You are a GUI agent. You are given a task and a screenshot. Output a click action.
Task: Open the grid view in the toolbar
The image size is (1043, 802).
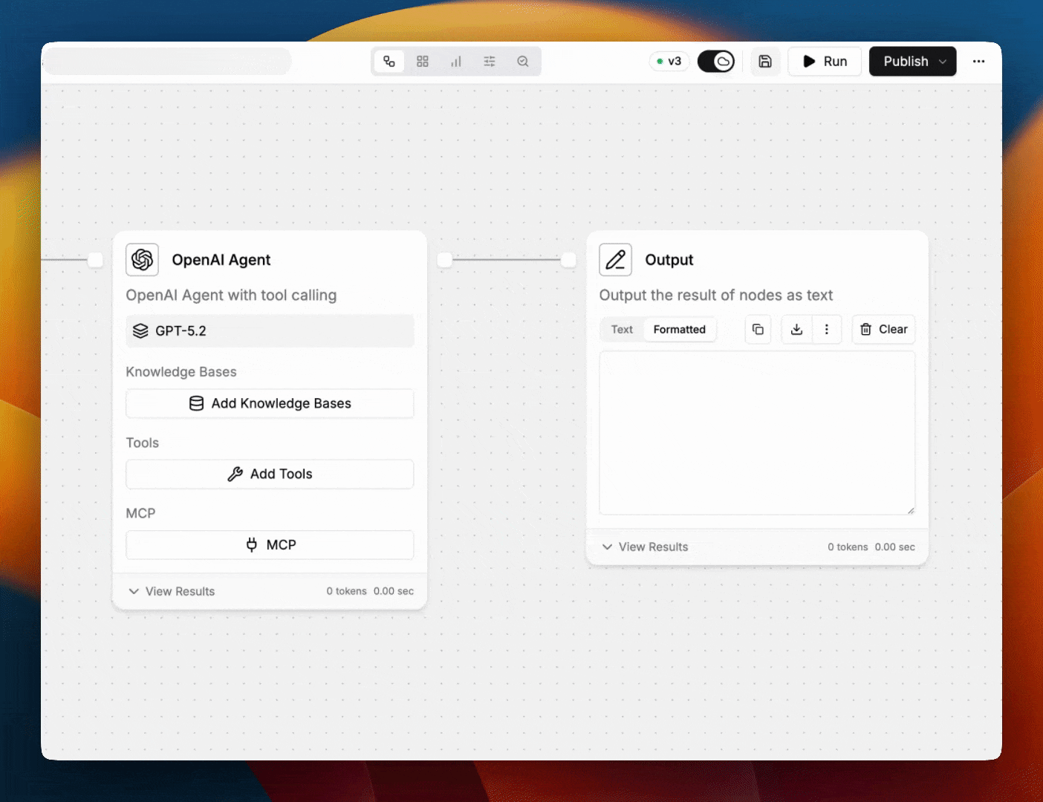[x=423, y=62]
